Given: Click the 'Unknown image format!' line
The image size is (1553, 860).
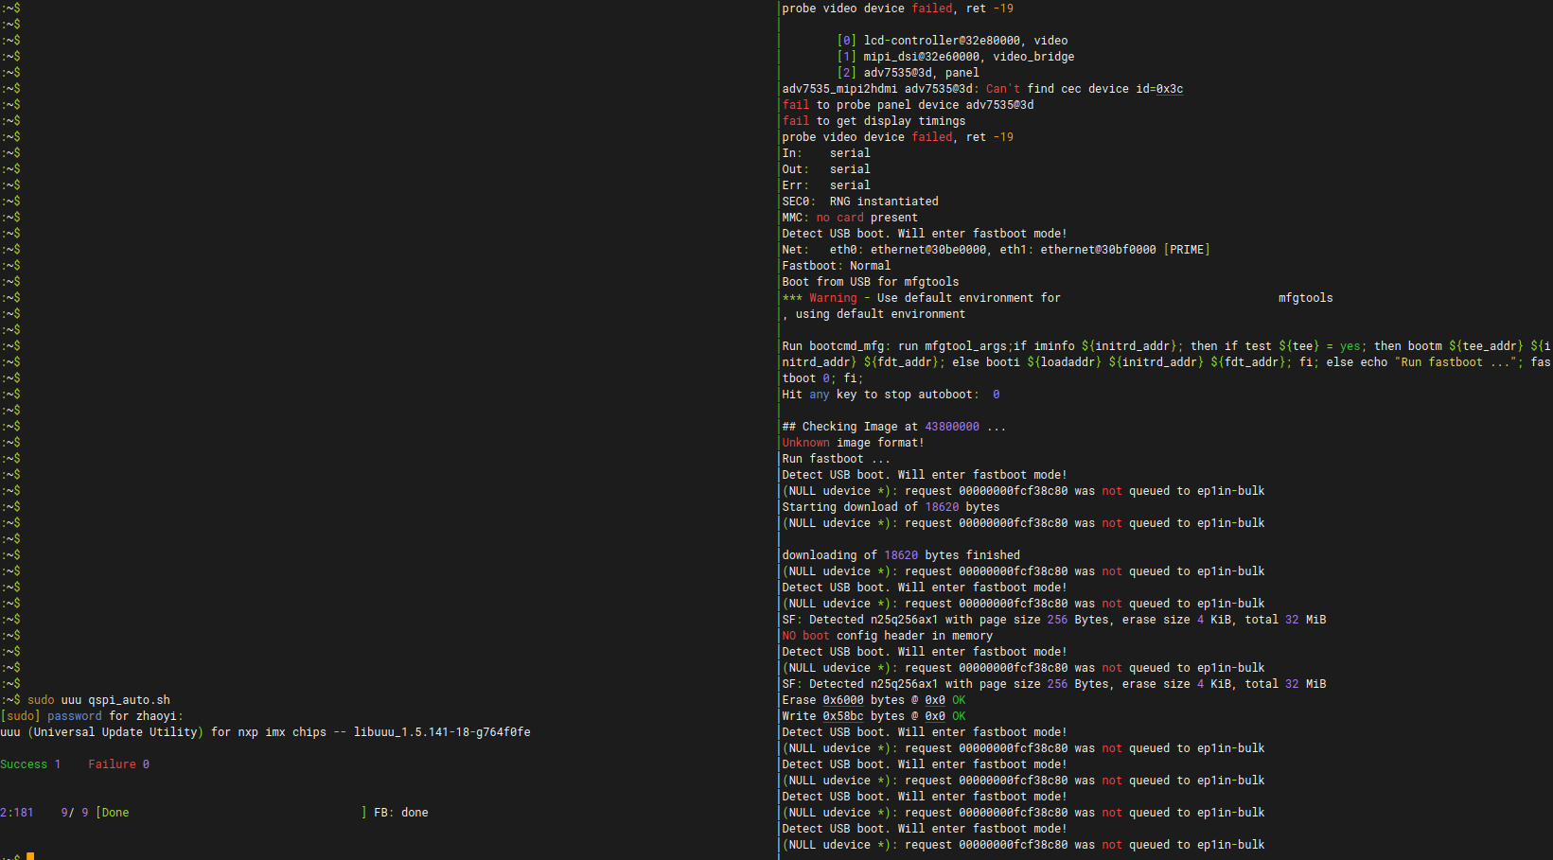Looking at the screenshot, I should pos(853,443).
